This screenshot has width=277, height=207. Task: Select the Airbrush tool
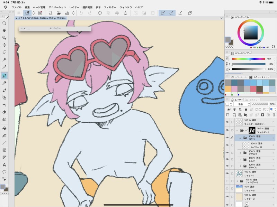[x=4, y=97]
